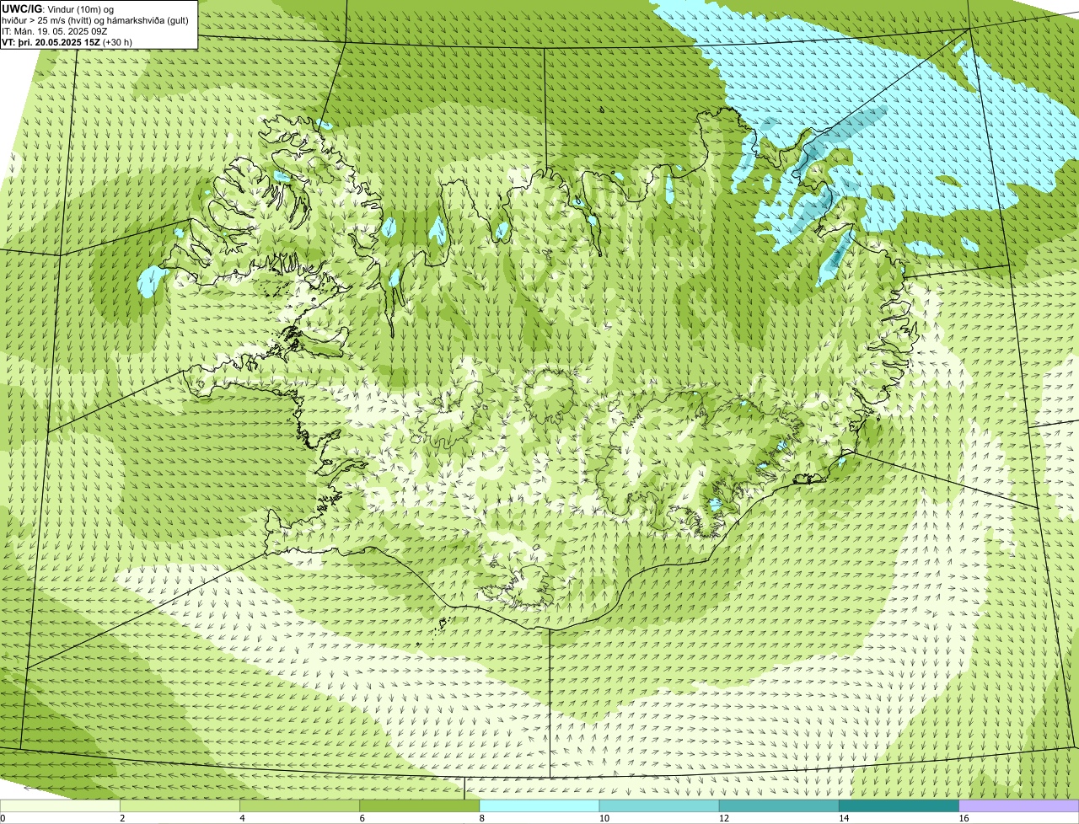This screenshot has height=824, width=1079.
Task: Click the "IT: Mán. 19. 05. 2025 09Z" line
Action: coord(55,30)
